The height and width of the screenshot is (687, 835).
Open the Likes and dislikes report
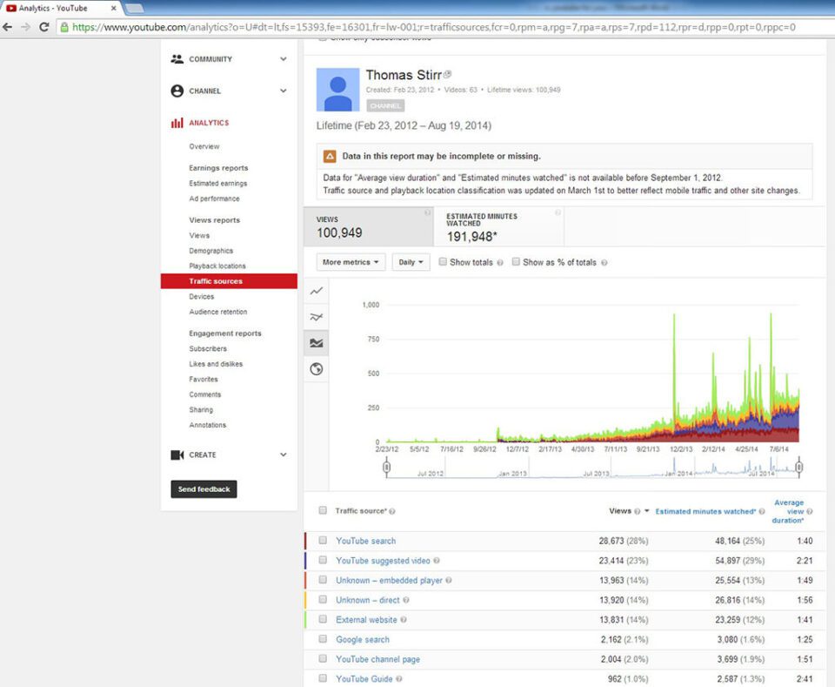216,364
